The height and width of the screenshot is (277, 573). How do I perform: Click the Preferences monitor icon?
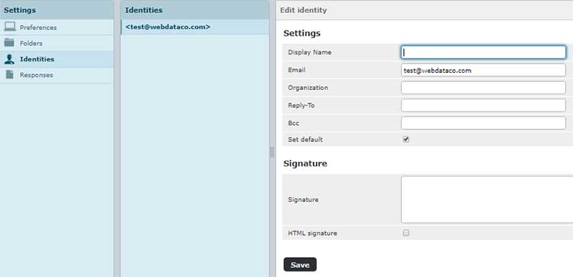[9, 26]
